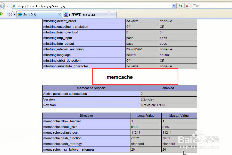Click the Directive column header
Image resolution: width=232 pixels, height=155 pixels.
tap(86, 115)
